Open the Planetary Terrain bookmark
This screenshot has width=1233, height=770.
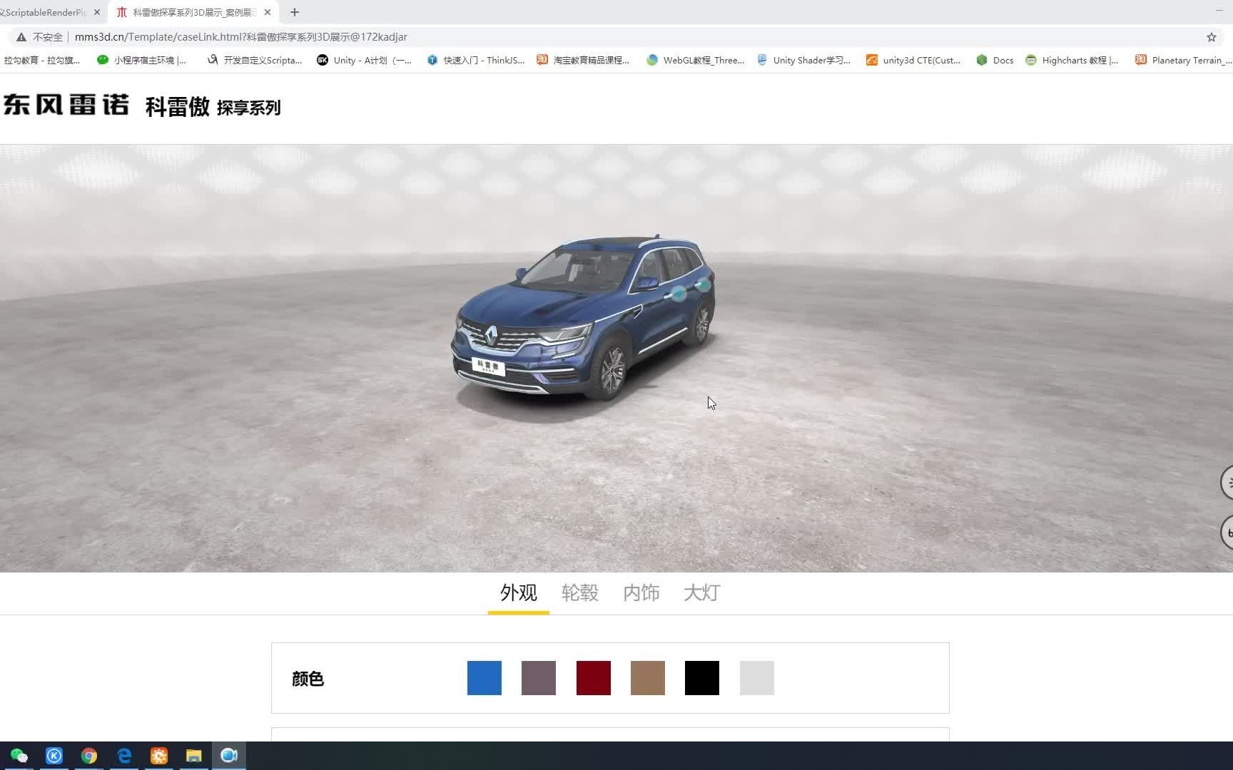[x=1183, y=60]
